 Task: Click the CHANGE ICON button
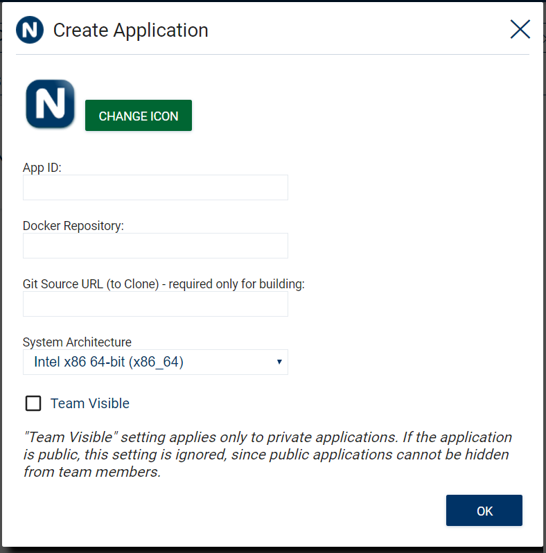tap(139, 115)
